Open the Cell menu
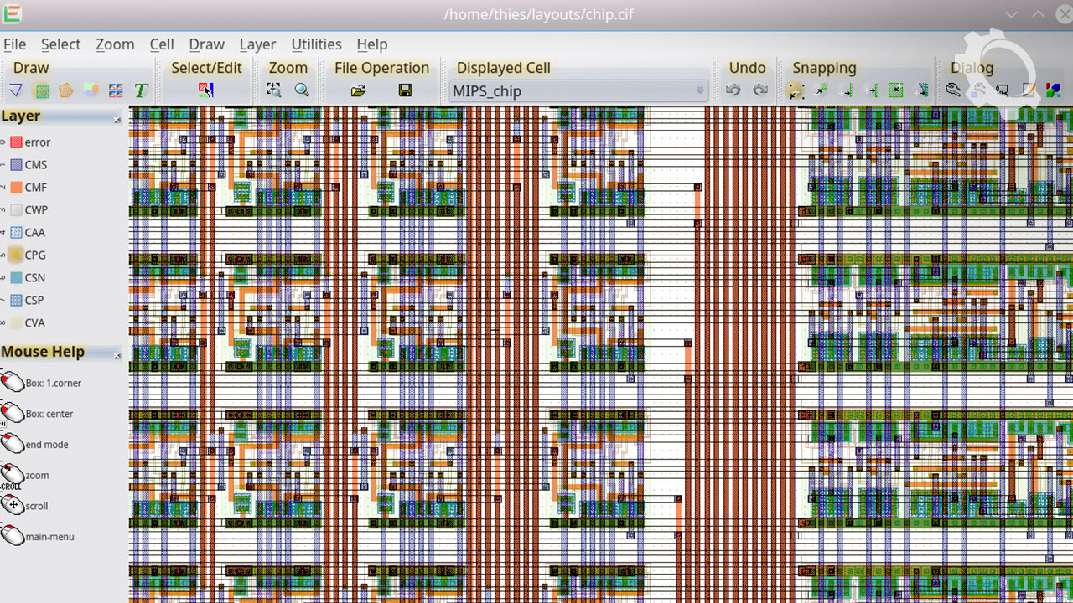1073x603 pixels. (x=162, y=44)
